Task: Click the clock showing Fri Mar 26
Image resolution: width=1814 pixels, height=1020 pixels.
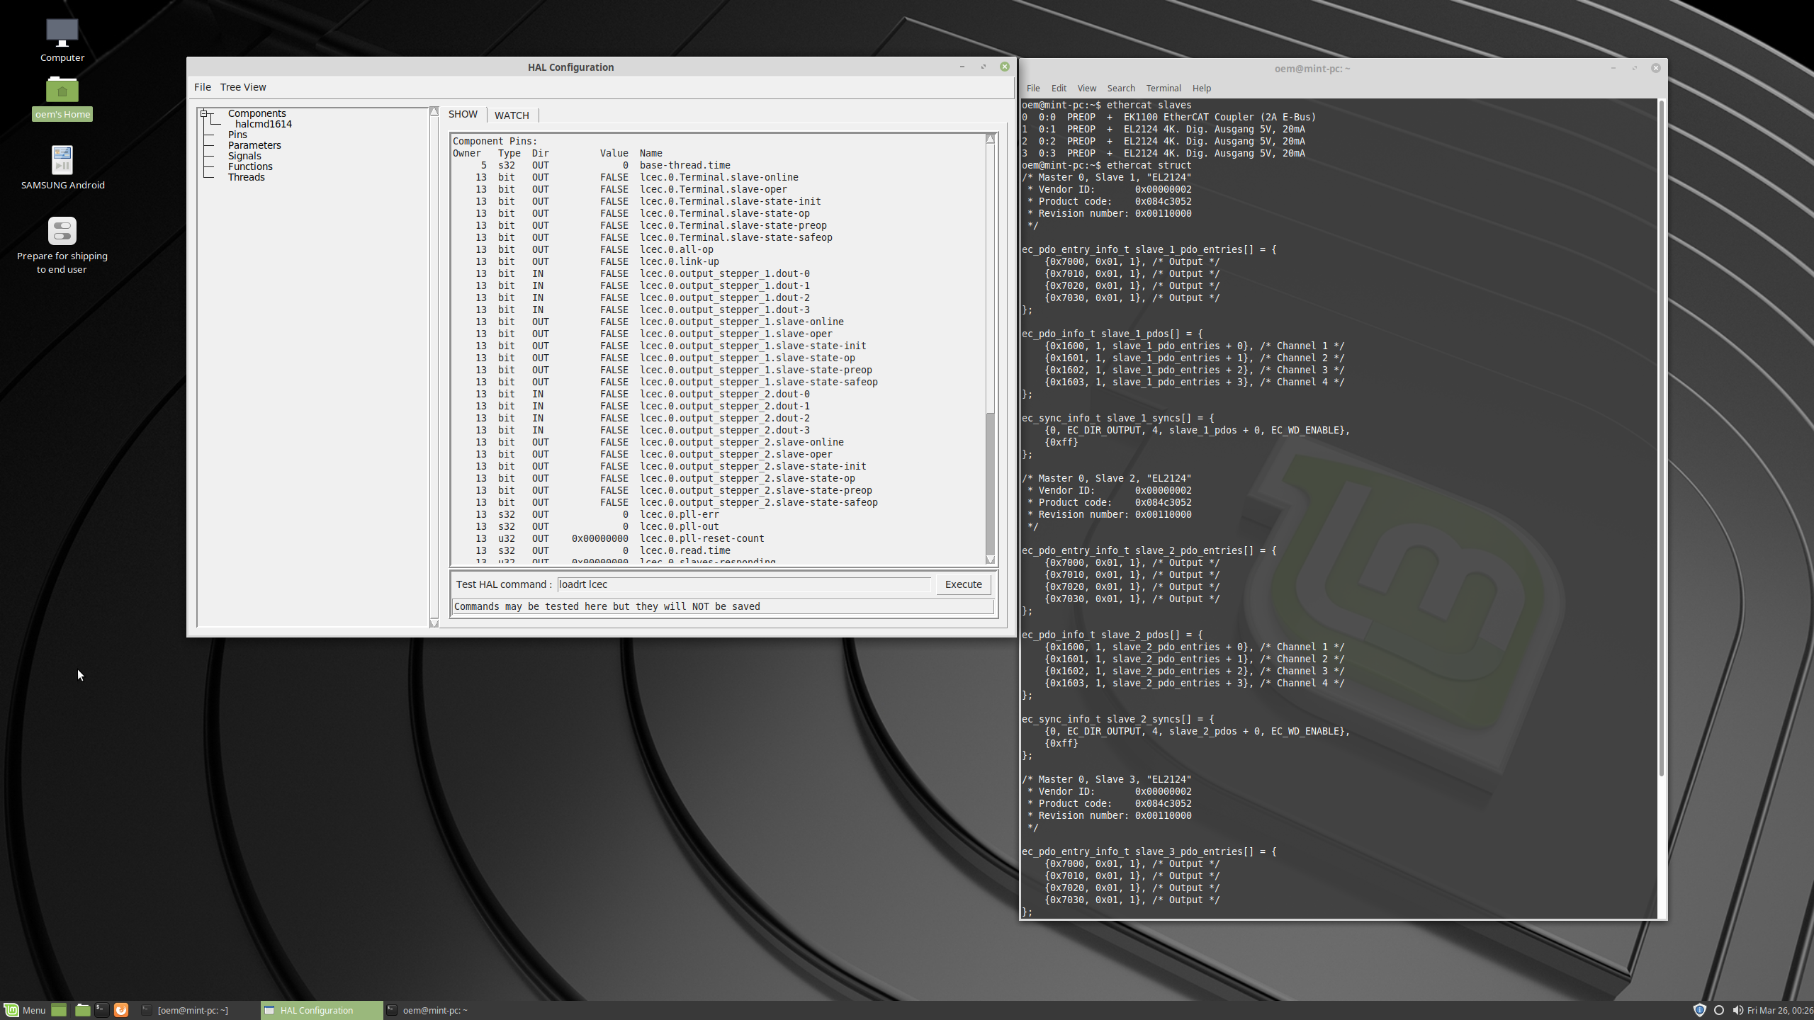Action: coord(1780,1010)
